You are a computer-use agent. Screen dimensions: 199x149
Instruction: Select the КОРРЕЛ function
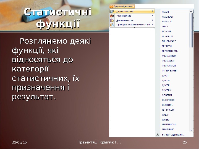pyautogui.click(x=166, y=120)
